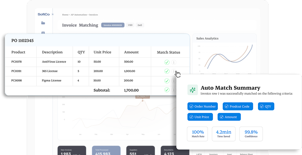Image resolution: width=302 pixels, height=155 pixels.
Task: Click the green checkmark in the Subtotal row
Action: click(167, 90)
